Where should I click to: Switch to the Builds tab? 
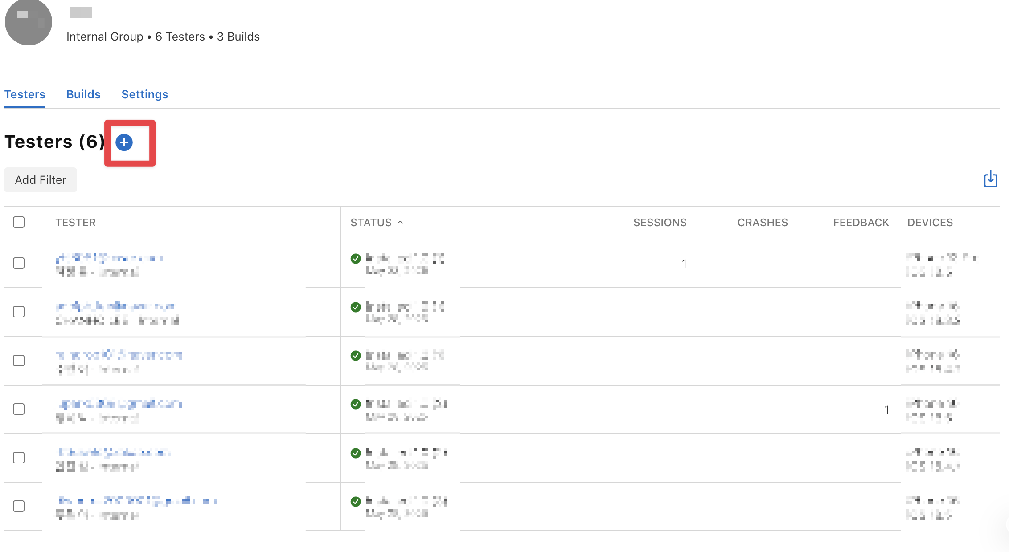(x=83, y=94)
